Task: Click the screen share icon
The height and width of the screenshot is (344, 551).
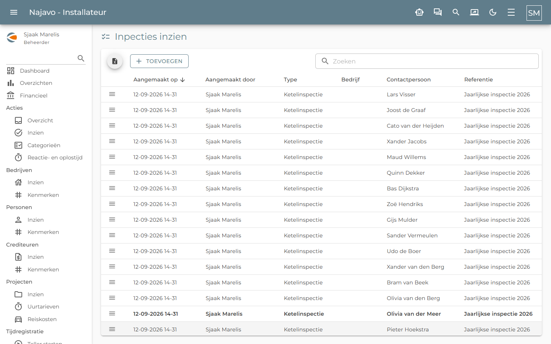Action: pyautogui.click(x=474, y=12)
